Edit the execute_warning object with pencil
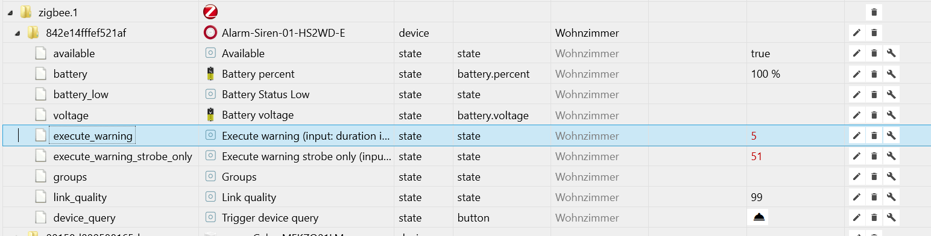 click(856, 136)
